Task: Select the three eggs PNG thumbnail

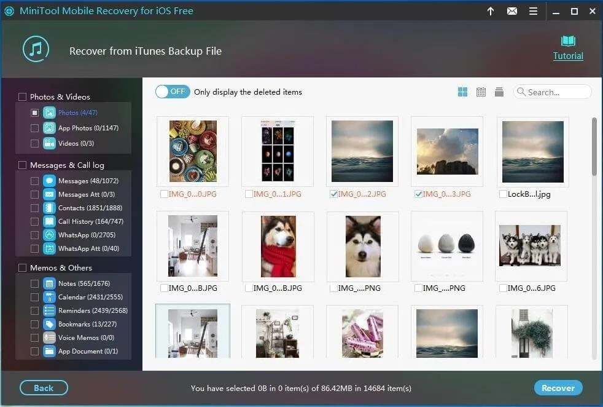Action: tap(446, 246)
